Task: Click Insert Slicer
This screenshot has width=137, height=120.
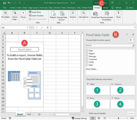Action: pos(35,12)
